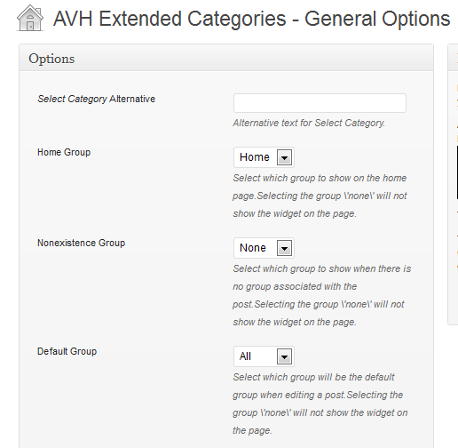Click the house icon beside page title
The height and width of the screenshot is (448, 458).
[x=30, y=19]
